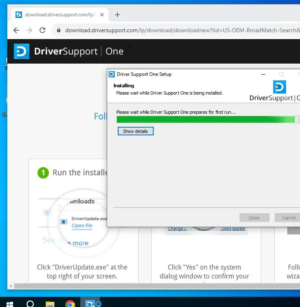The image size is (300, 307).
Task: Open Windows search from taskbar
Action: tap(30, 304)
